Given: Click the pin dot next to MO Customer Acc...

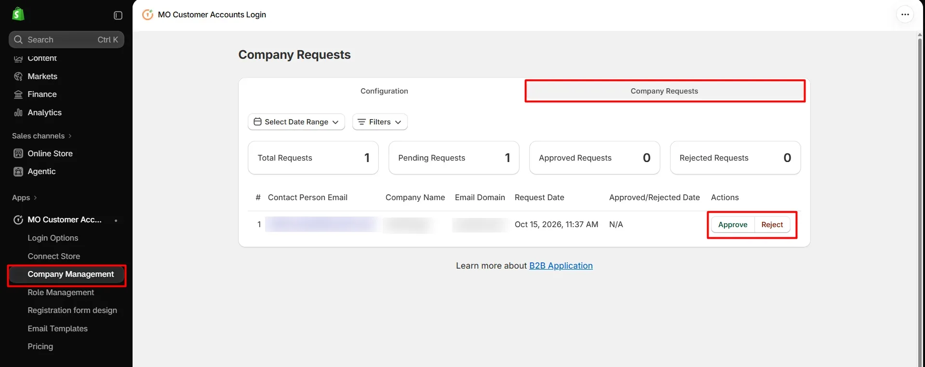Looking at the screenshot, I should [116, 220].
